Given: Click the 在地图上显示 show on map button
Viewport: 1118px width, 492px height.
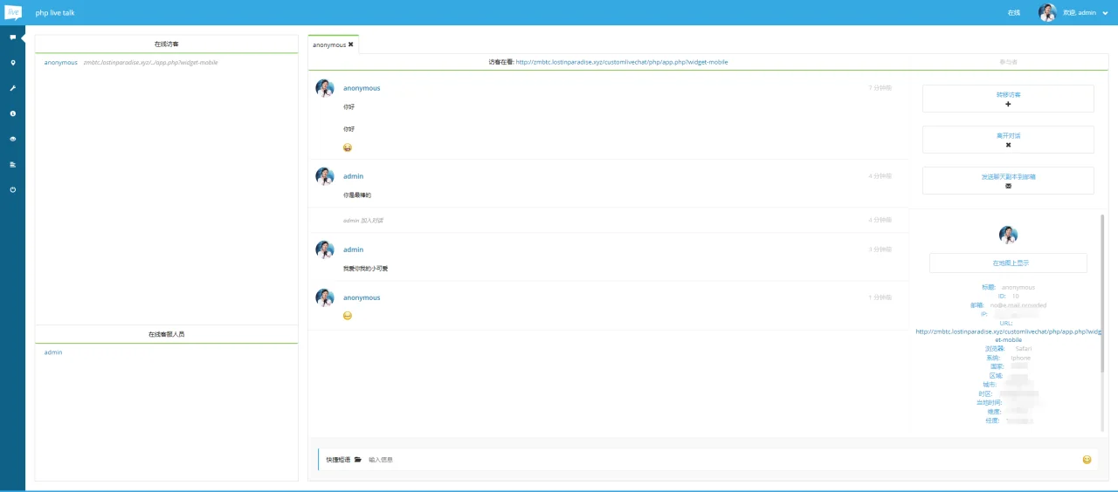Looking at the screenshot, I should point(1008,263).
